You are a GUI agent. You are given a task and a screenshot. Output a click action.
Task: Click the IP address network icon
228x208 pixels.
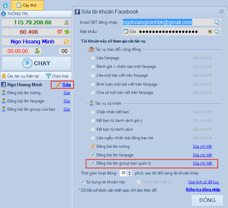point(67,22)
